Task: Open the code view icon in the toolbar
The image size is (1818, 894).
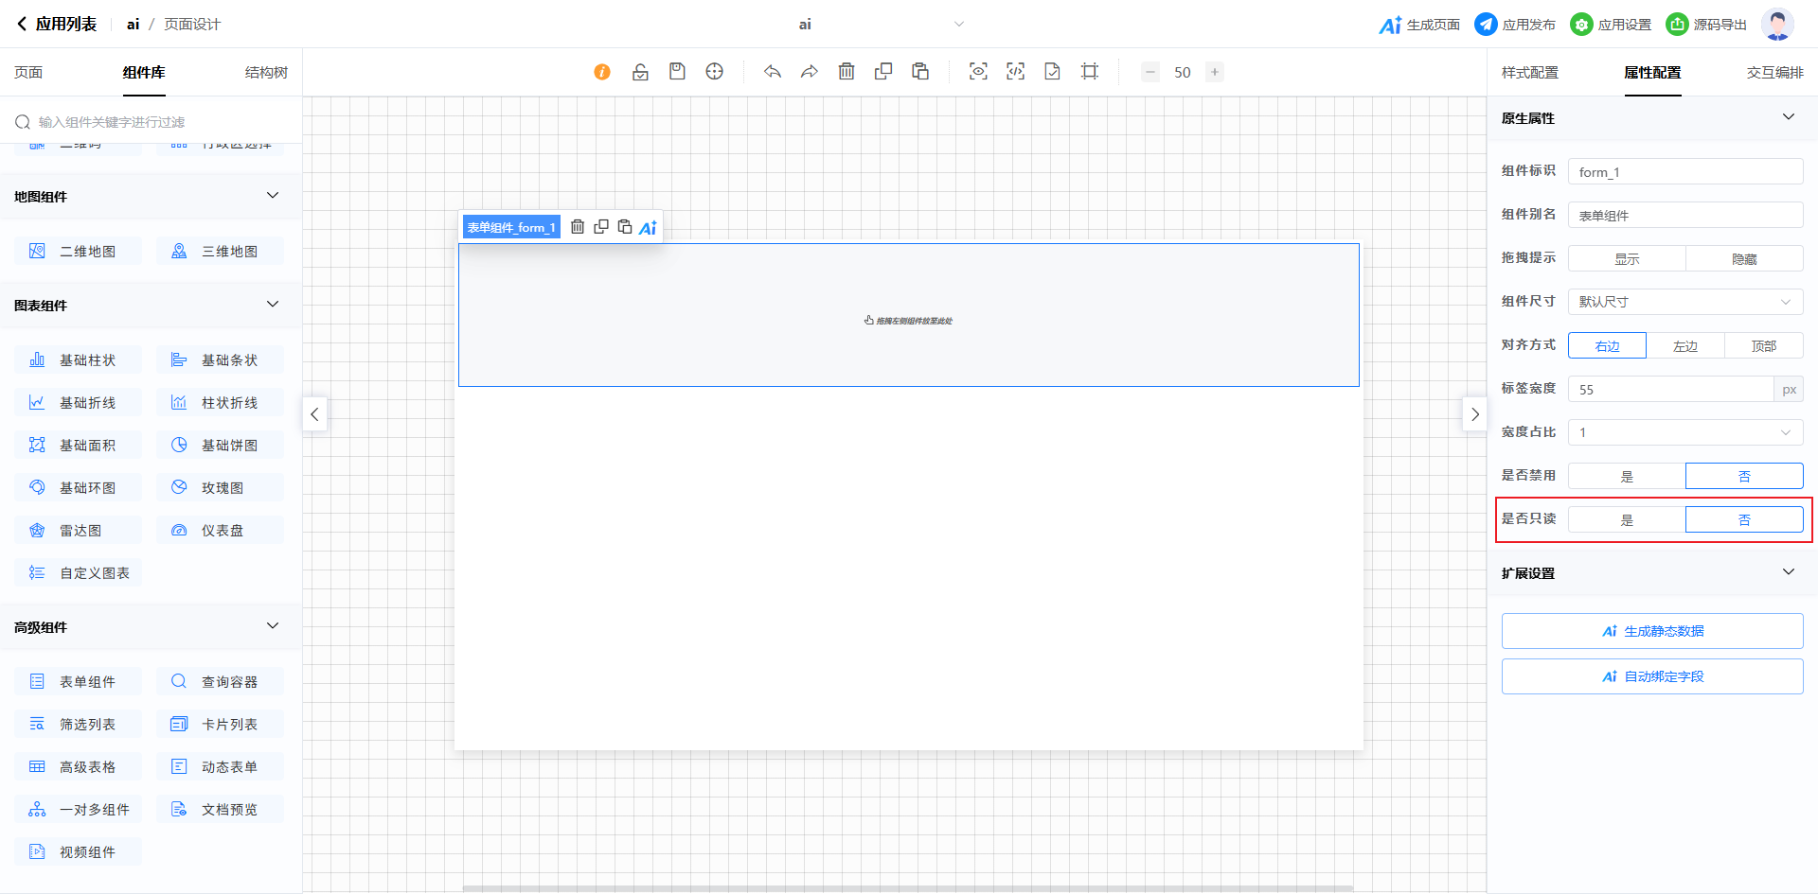Action: click(x=1015, y=72)
